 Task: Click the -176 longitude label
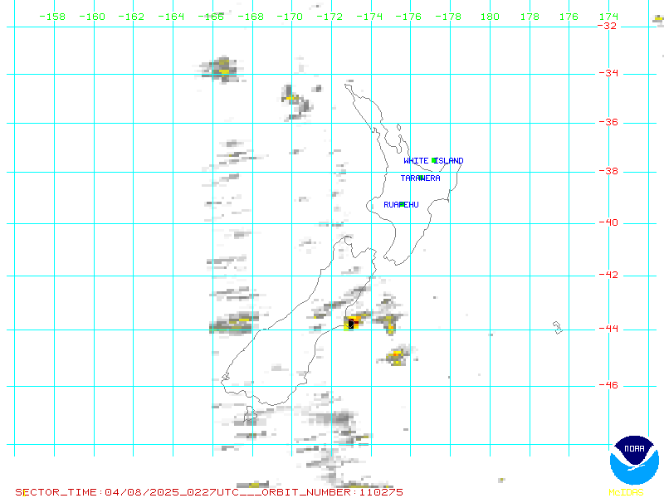coord(408,17)
